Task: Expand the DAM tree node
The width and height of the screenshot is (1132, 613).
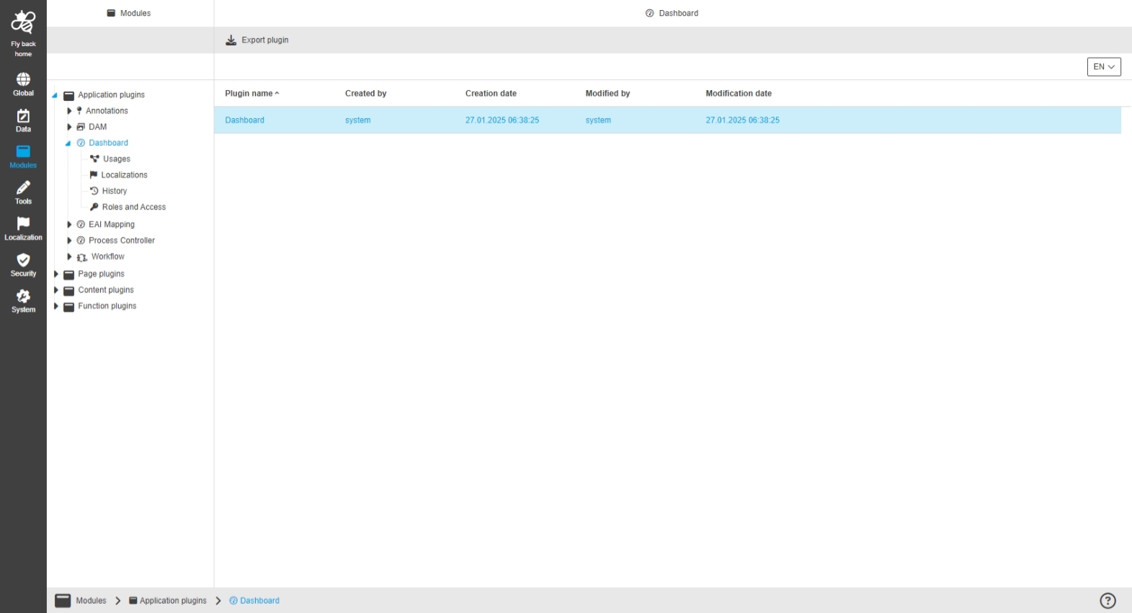Action: click(x=69, y=127)
